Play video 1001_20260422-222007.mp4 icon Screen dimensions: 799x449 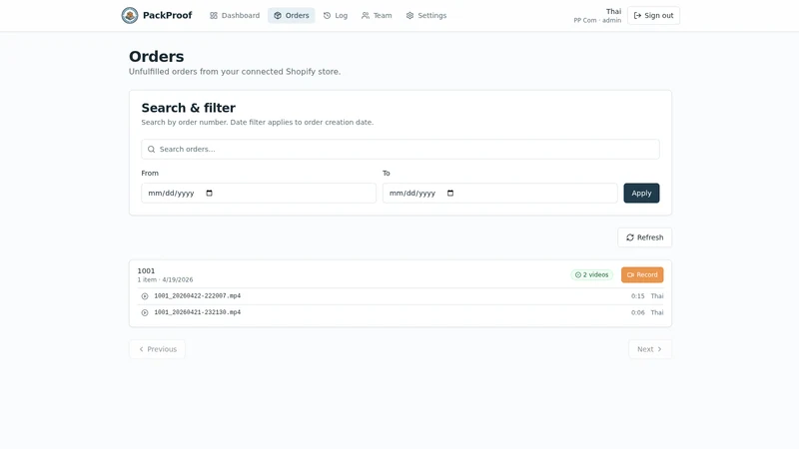[145, 296]
